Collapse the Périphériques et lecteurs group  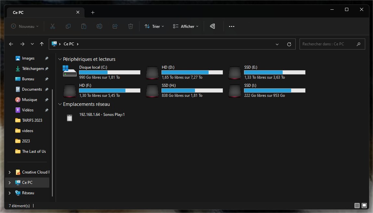tap(60, 59)
